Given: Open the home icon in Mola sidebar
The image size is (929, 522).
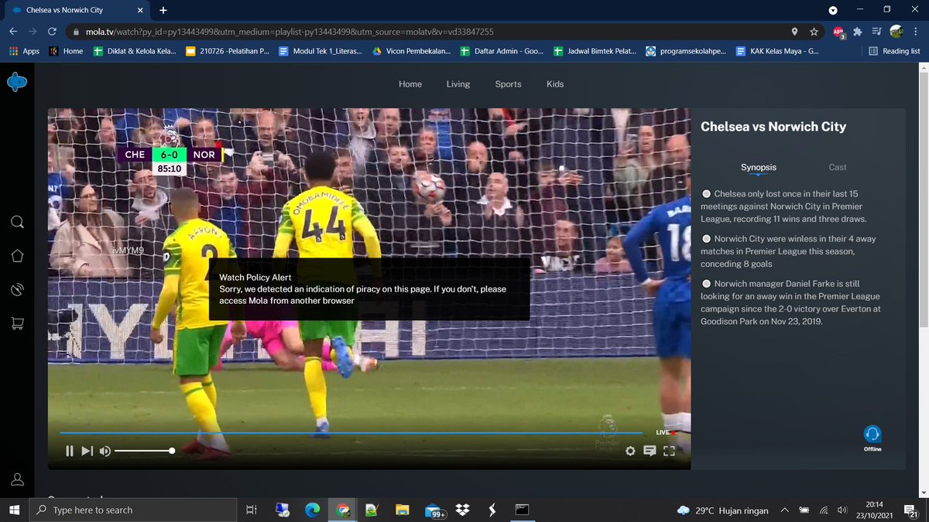Looking at the screenshot, I should point(17,256).
